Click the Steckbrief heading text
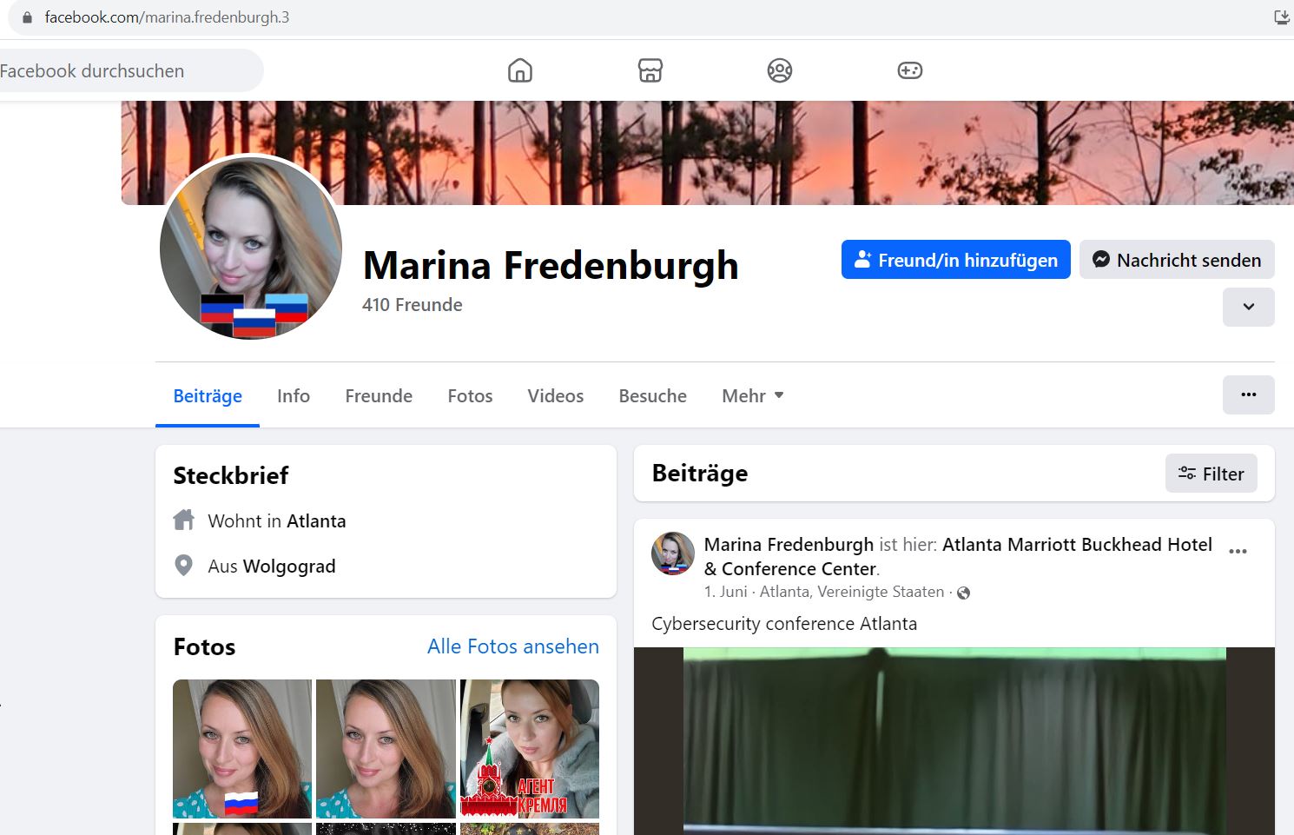 click(x=231, y=475)
